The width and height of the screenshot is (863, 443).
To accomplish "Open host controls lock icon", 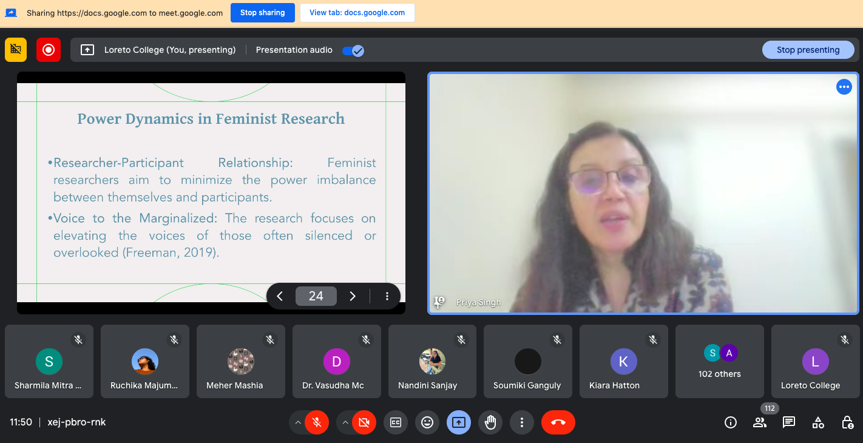I will pos(847,422).
